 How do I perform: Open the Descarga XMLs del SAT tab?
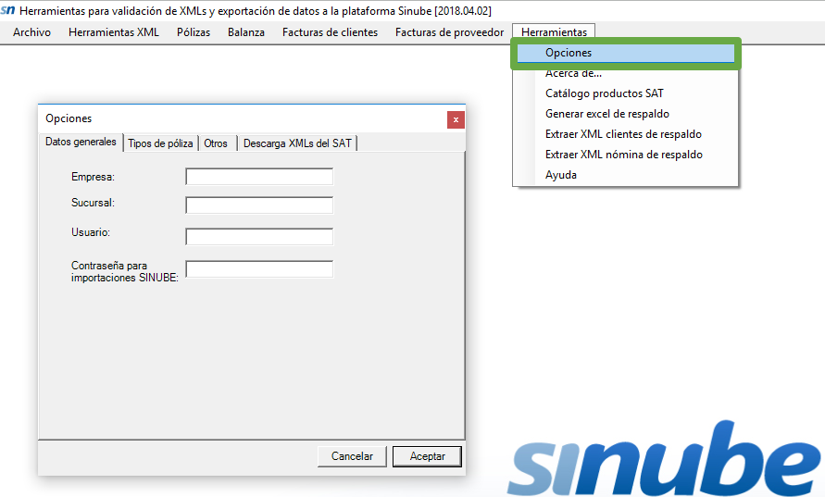[x=296, y=143]
